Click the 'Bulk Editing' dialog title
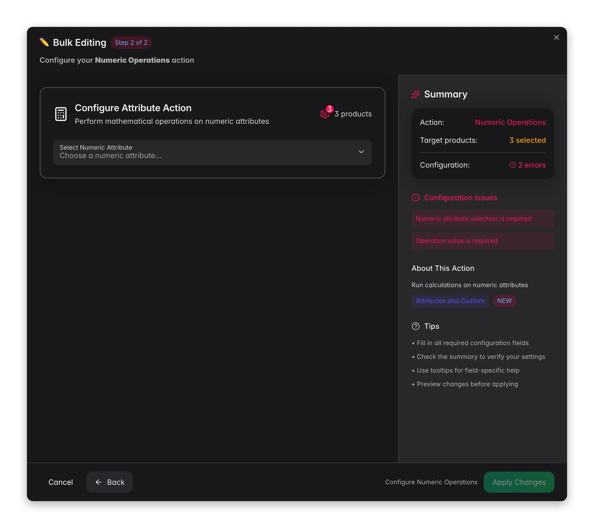The image size is (594, 528). click(x=80, y=43)
